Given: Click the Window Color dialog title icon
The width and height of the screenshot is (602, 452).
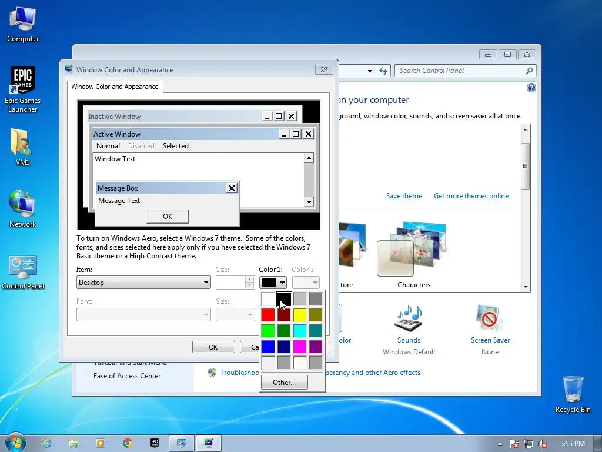Looking at the screenshot, I should 69,69.
